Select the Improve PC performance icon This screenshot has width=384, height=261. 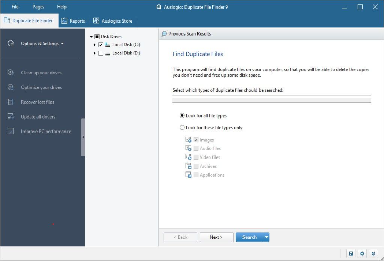click(x=10, y=131)
